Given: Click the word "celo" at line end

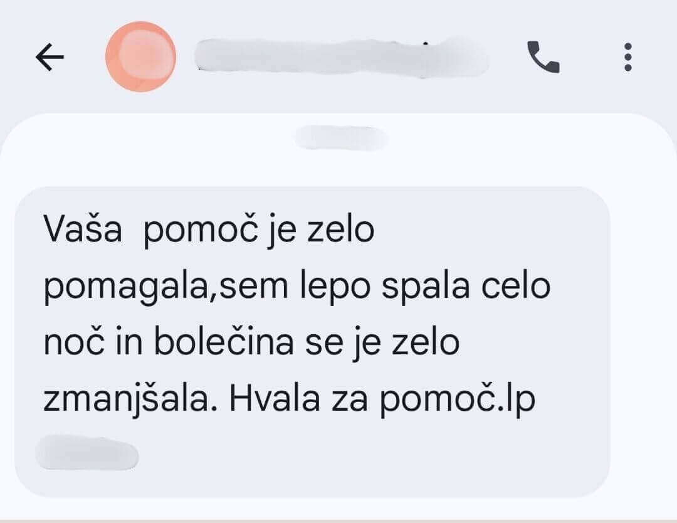Looking at the screenshot, I should 516,286.
